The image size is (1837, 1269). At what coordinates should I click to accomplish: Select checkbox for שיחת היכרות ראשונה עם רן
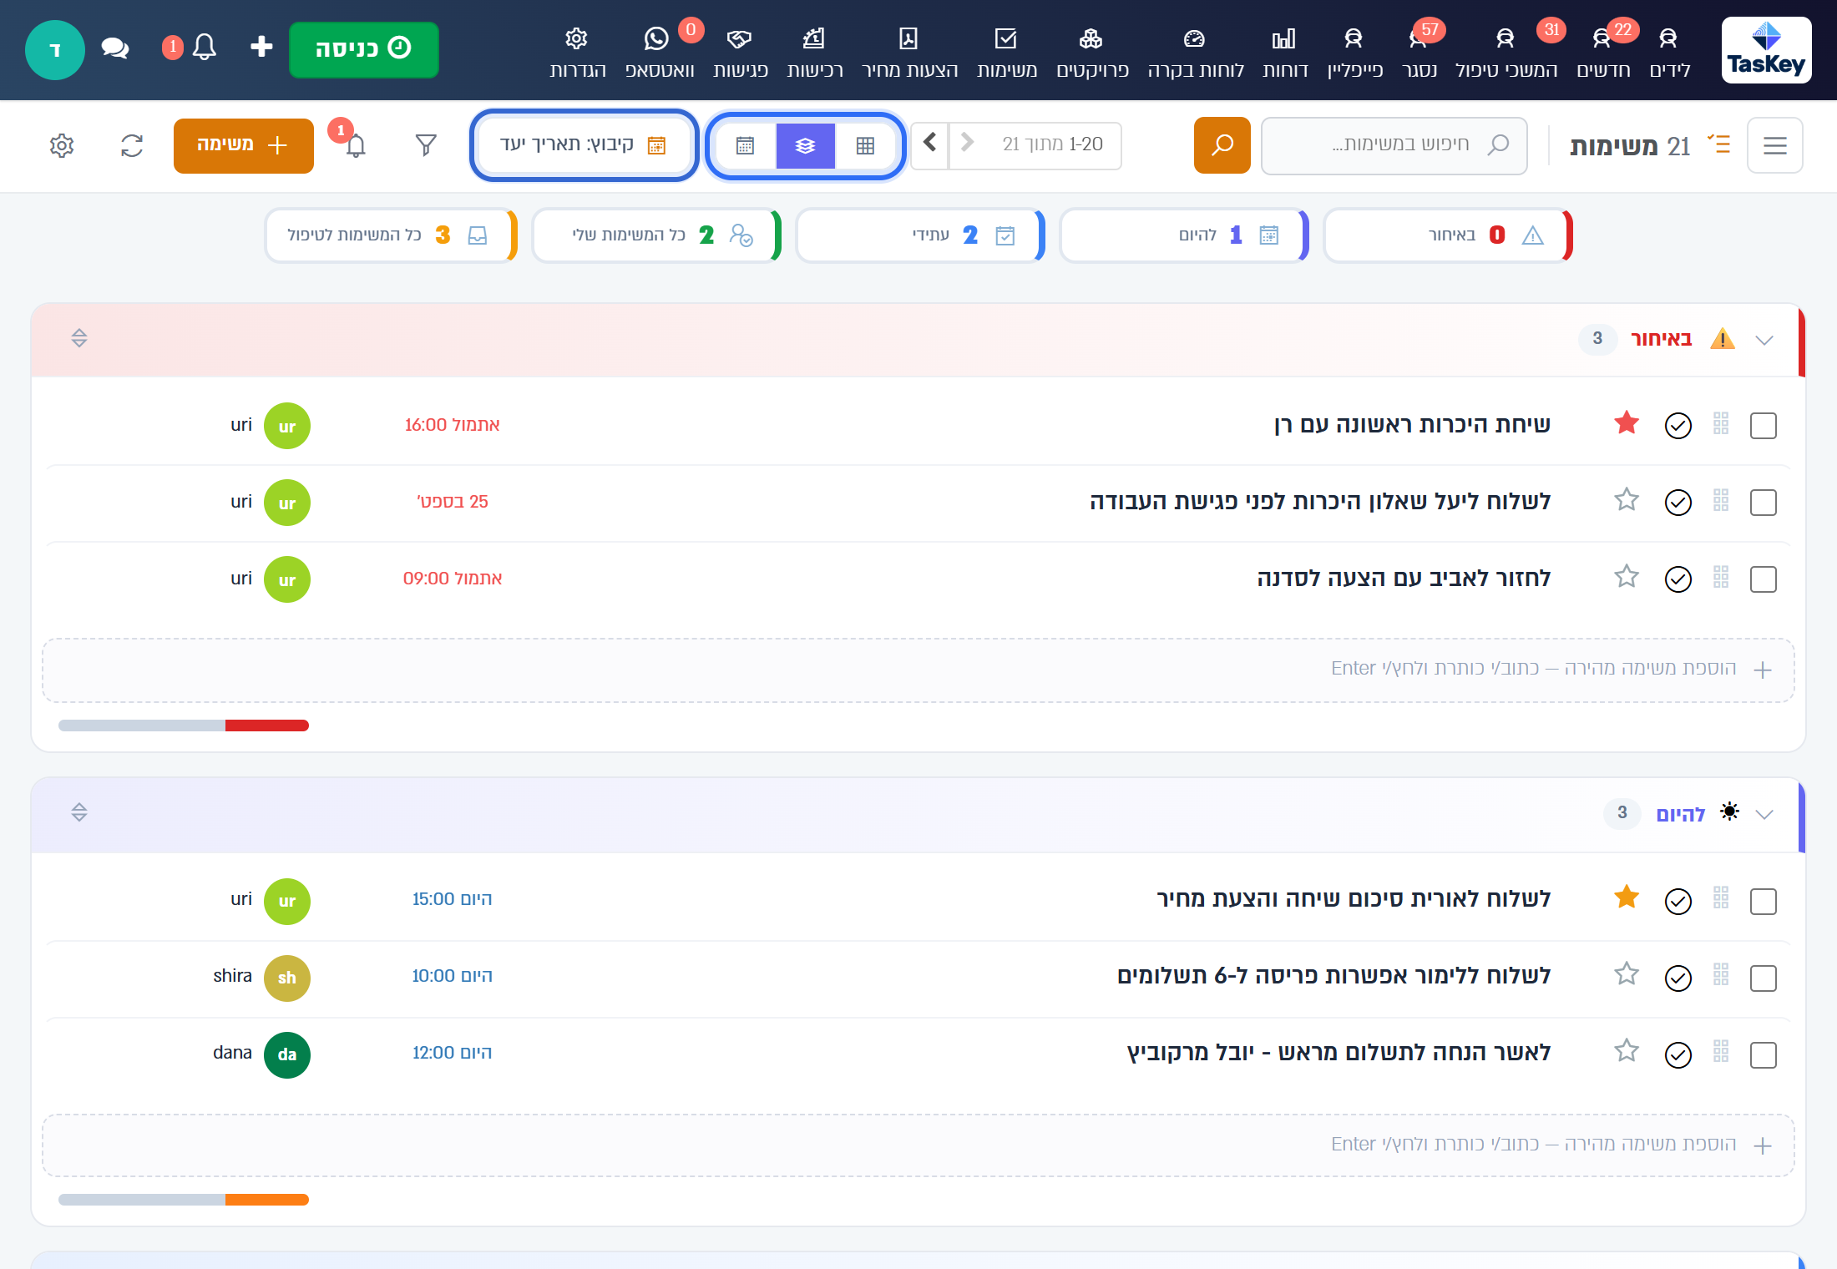click(x=1764, y=426)
